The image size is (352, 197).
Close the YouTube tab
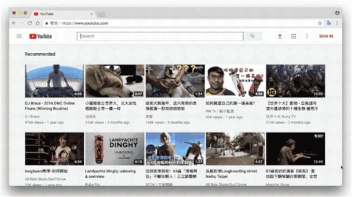click(91, 14)
